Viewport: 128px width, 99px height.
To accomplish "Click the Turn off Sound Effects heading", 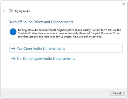I will 41,22.
